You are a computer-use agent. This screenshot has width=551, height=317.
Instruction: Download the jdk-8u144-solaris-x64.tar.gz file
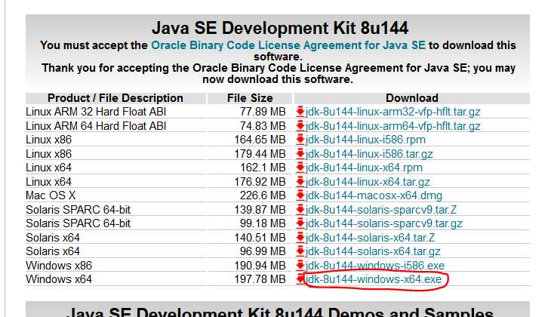tap(373, 251)
